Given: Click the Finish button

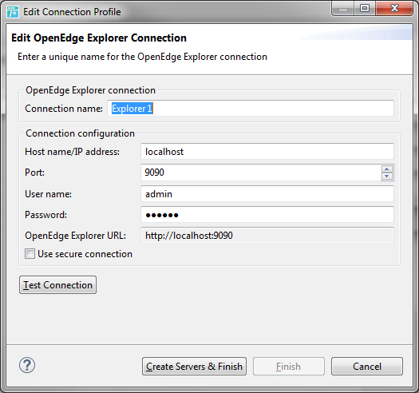Looking at the screenshot, I should click(x=289, y=367).
